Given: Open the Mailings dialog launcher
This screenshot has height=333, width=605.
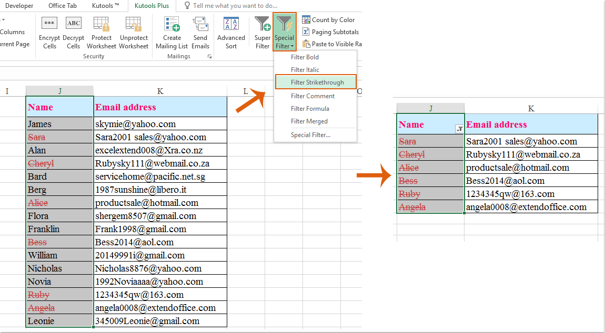Looking at the screenshot, I should 209,56.
